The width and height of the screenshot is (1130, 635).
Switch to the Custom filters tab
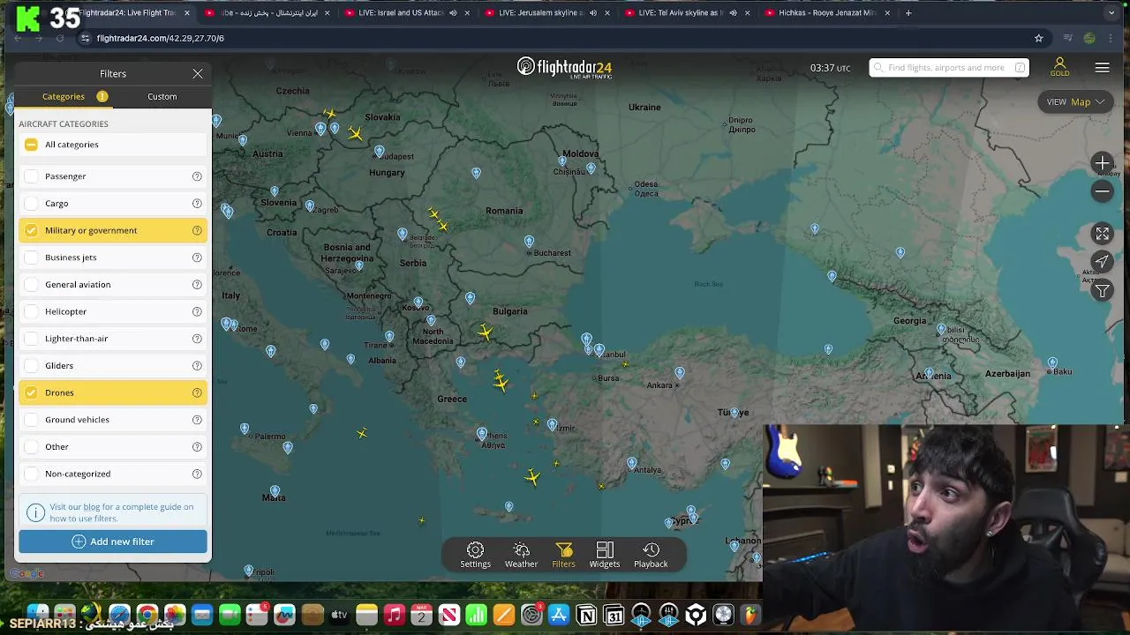pyautogui.click(x=162, y=96)
